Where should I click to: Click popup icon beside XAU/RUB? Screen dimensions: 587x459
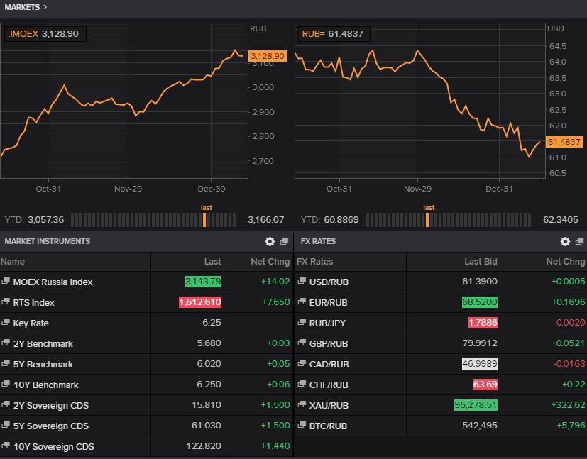(x=302, y=404)
